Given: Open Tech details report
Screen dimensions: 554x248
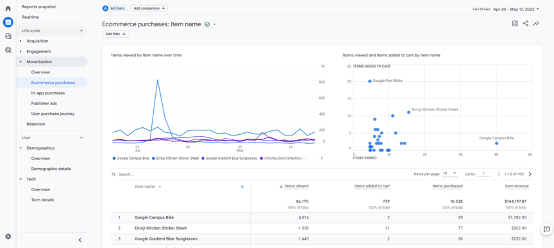Looking at the screenshot, I should click(x=42, y=199).
